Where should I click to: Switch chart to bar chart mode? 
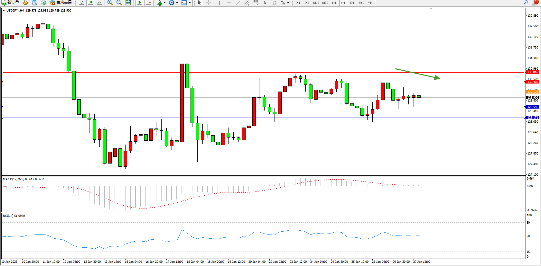pos(81,3)
